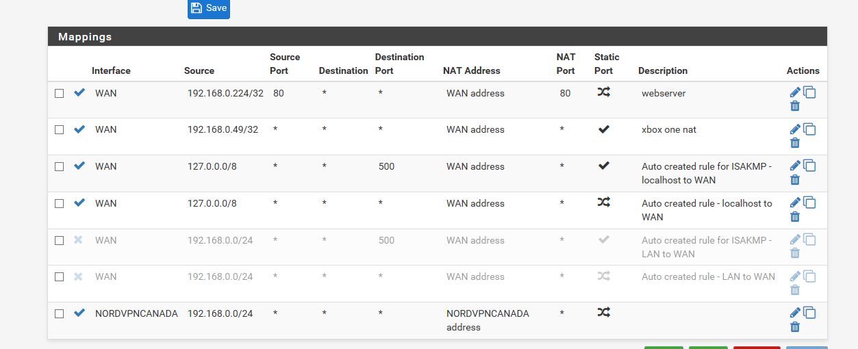The width and height of the screenshot is (858, 349).
Task: Edit the disabled LAN to WAN rule
Action: click(x=795, y=276)
